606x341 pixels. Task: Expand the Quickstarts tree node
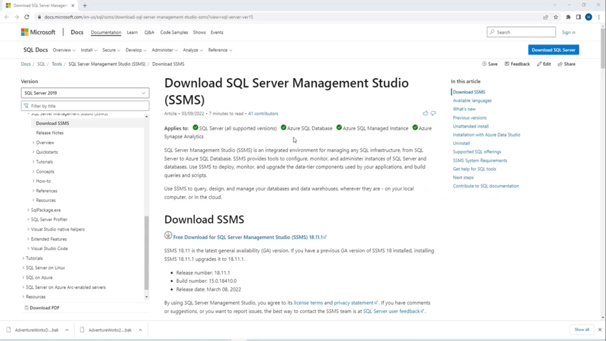(34, 152)
